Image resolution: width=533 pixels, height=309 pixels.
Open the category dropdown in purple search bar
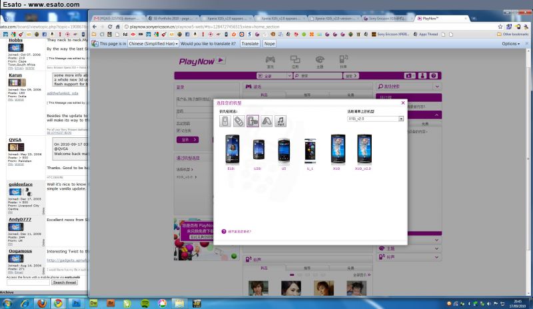point(274,76)
